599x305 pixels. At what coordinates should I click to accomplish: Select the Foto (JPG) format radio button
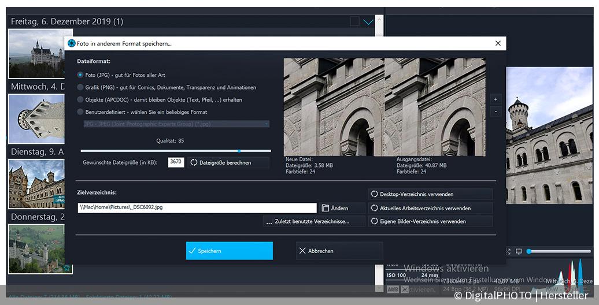tap(80, 75)
